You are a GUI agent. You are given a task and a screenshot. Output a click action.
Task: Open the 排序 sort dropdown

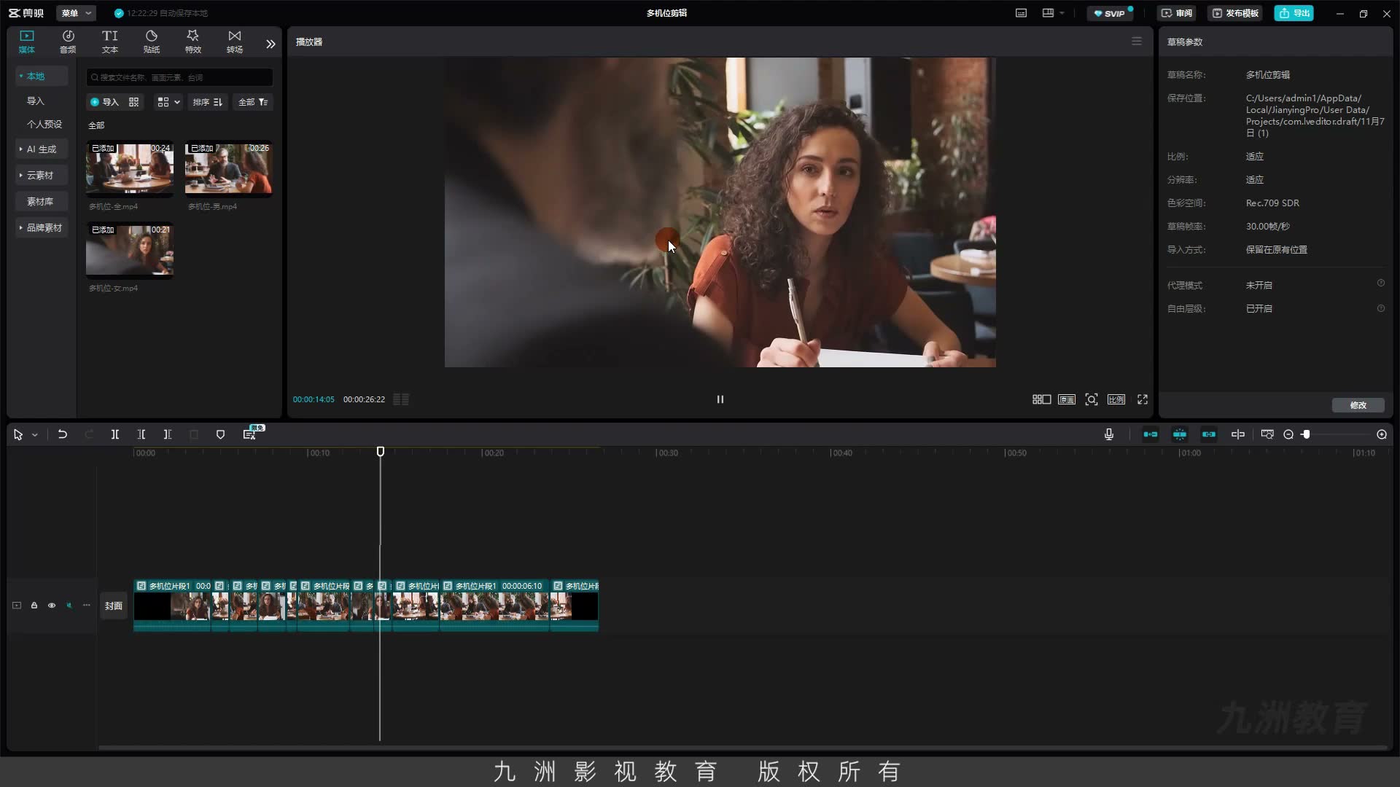(208, 102)
